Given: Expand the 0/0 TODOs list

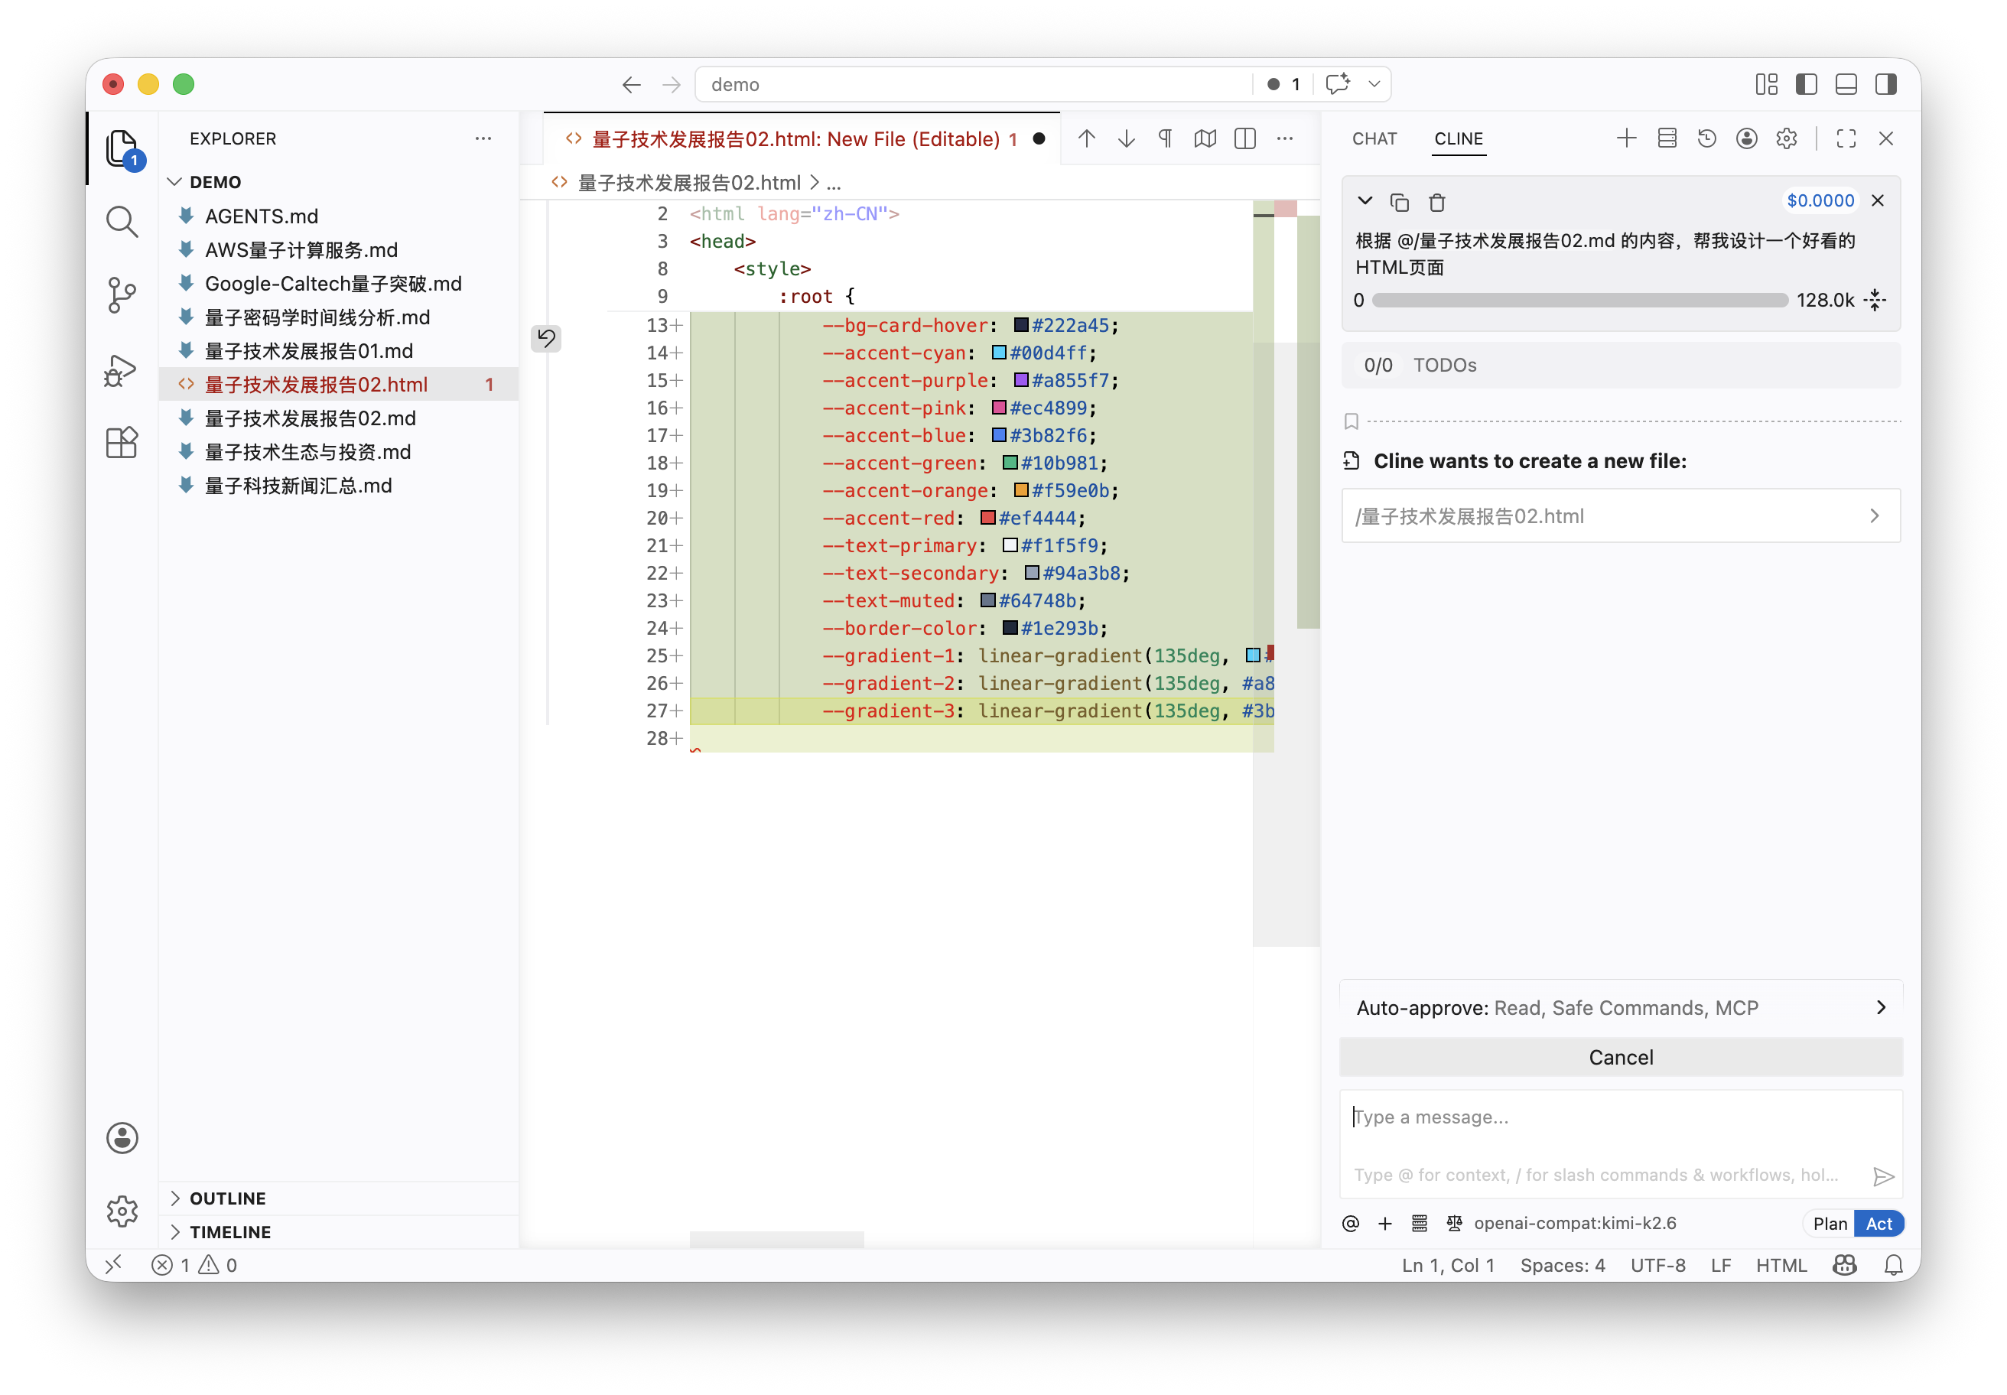Looking at the screenshot, I should 1622,365.
